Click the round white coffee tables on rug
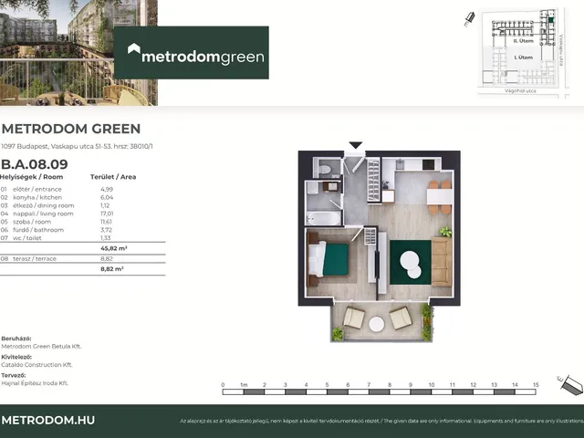 coord(411,265)
